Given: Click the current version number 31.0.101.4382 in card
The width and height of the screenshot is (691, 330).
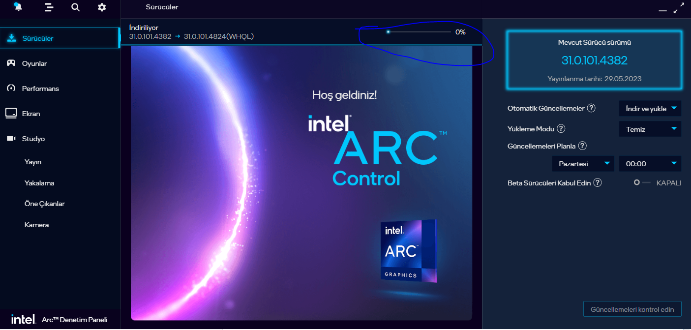Looking at the screenshot, I should click(595, 60).
